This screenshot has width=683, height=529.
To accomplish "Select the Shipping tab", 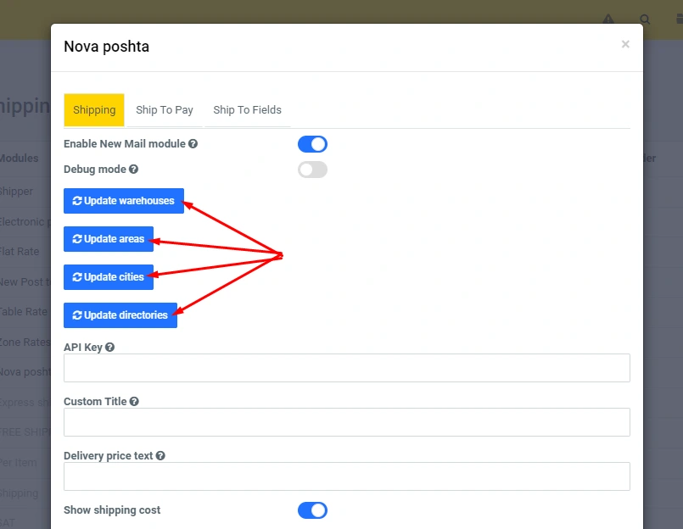I will [x=94, y=110].
